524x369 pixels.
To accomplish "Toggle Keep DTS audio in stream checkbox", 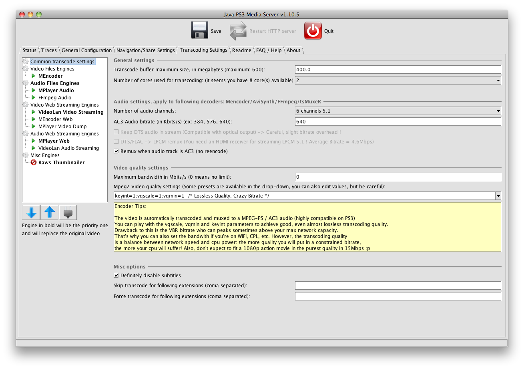I will 116,132.
